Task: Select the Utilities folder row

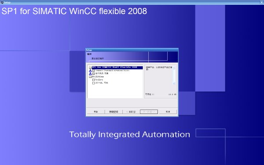Action: tap(98, 77)
